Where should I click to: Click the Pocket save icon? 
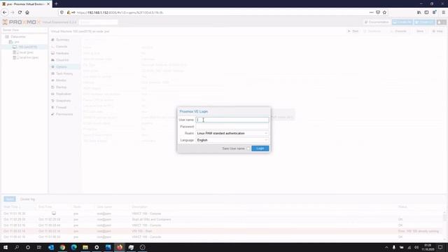(x=378, y=13)
